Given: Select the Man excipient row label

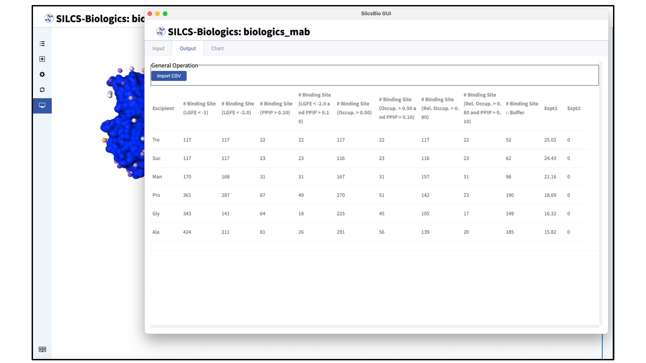Looking at the screenshot, I should 157,177.
